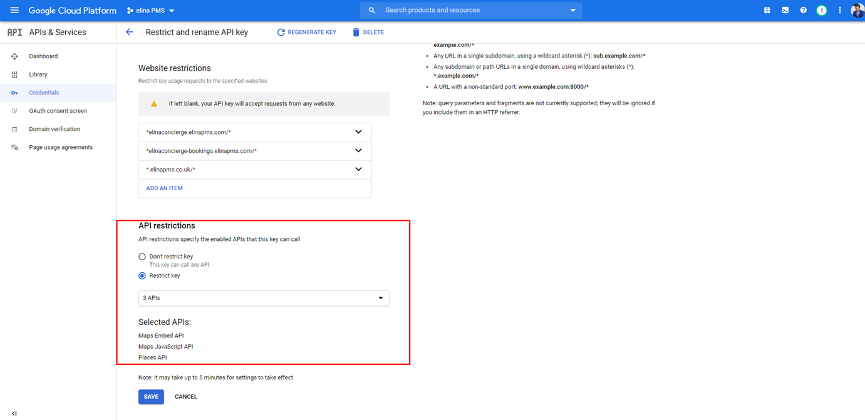865x420 pixels.
Task: Click the search magnifier icon
Action: click(372, 11)
